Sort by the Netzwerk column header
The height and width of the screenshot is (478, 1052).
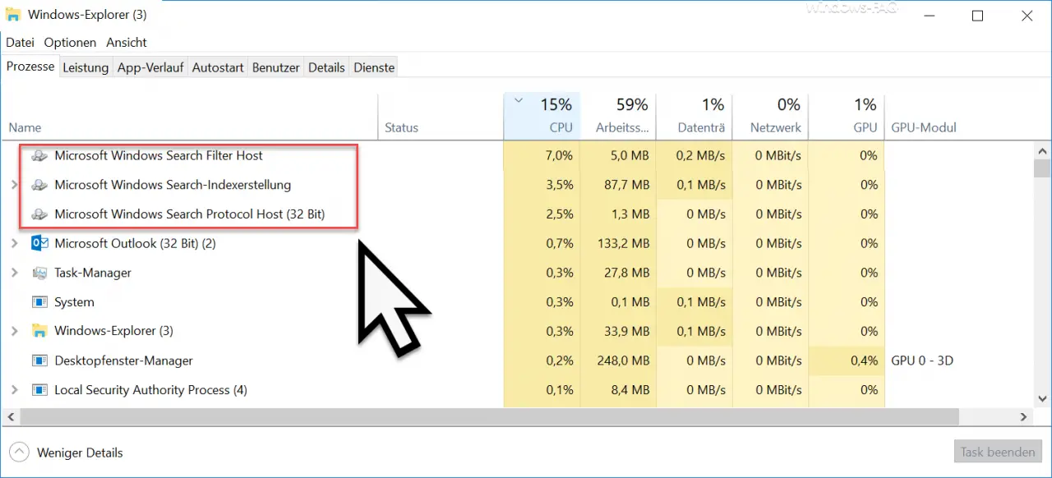click(770, 116)
